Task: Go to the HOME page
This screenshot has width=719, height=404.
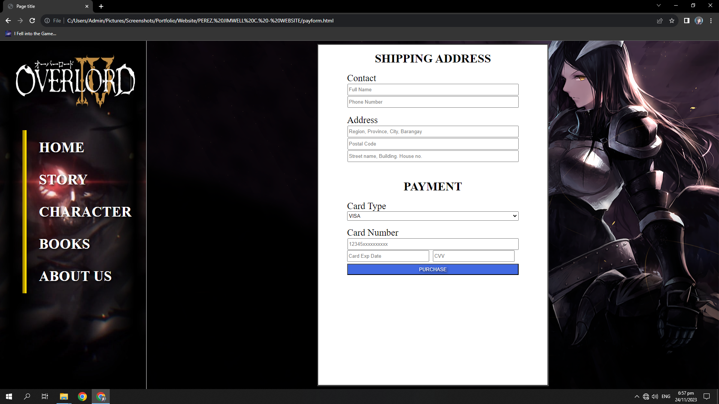Action: [62, 147]
